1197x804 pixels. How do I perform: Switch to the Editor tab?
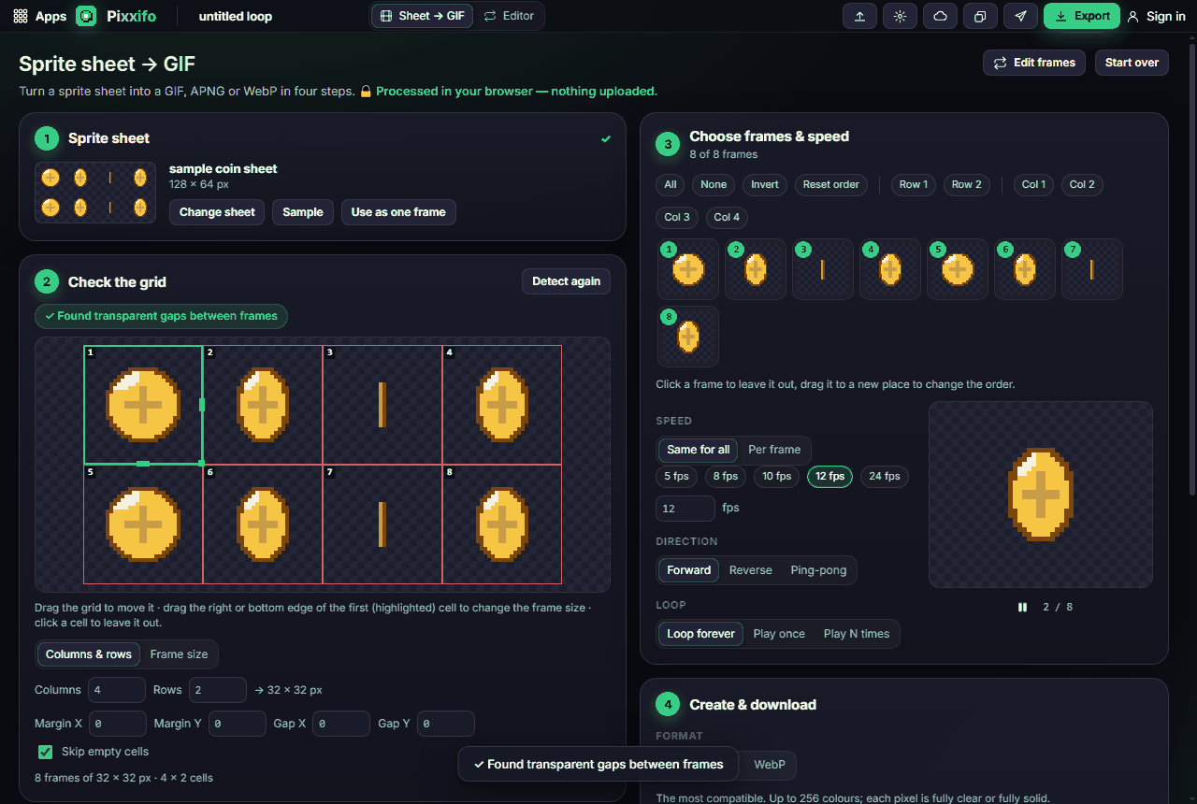tap(509, 16)
